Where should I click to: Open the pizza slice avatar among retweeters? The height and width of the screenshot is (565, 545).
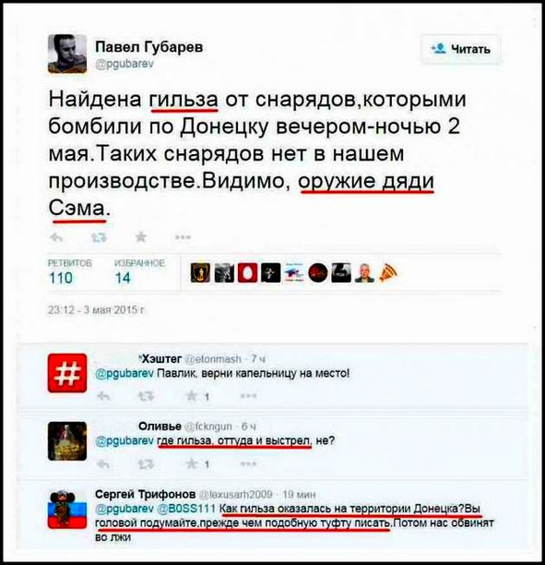[388, 272]
